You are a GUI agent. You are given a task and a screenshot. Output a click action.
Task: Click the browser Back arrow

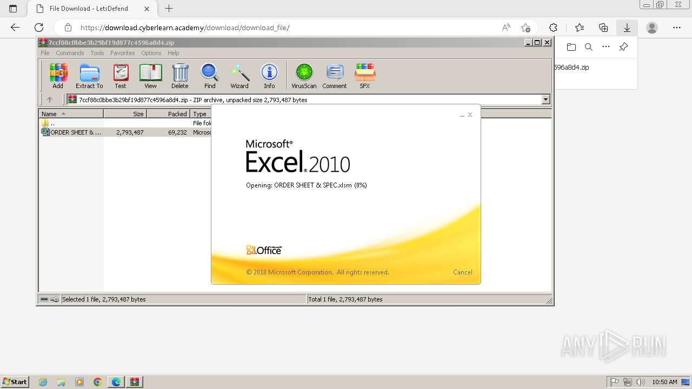(x=15, y=28)
